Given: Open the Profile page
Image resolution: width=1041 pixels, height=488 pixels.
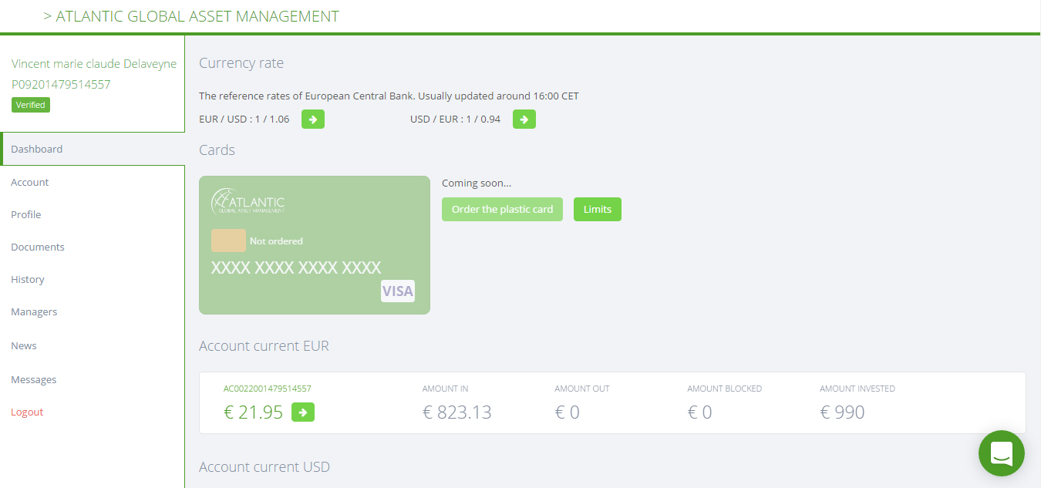Looking at the screenshot, I should coord(26,214).
